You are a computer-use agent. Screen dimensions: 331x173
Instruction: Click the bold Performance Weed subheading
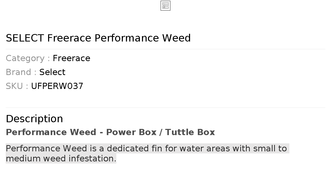[51, 132]
